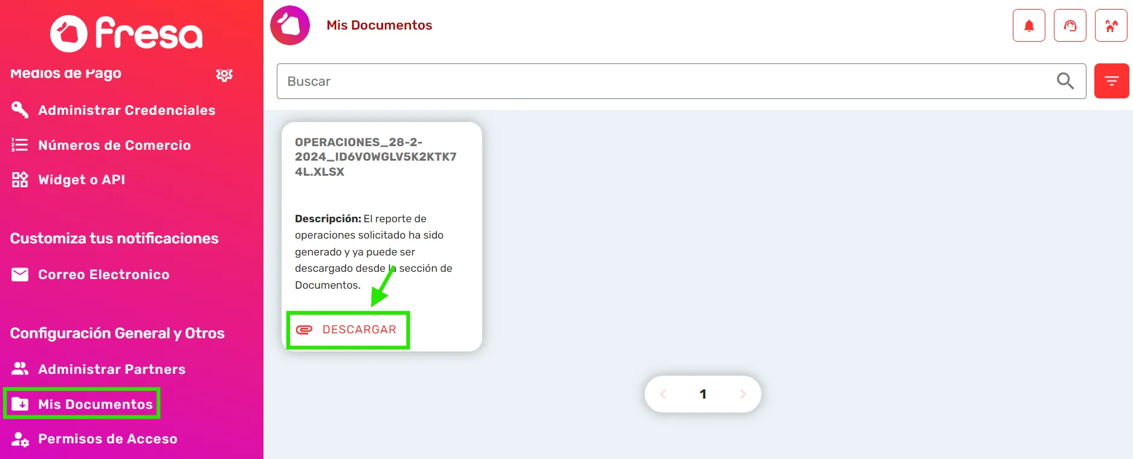Click the people icon for Administrar Partners
This screenshot has height=459, width=1133.
pos(20,368)
